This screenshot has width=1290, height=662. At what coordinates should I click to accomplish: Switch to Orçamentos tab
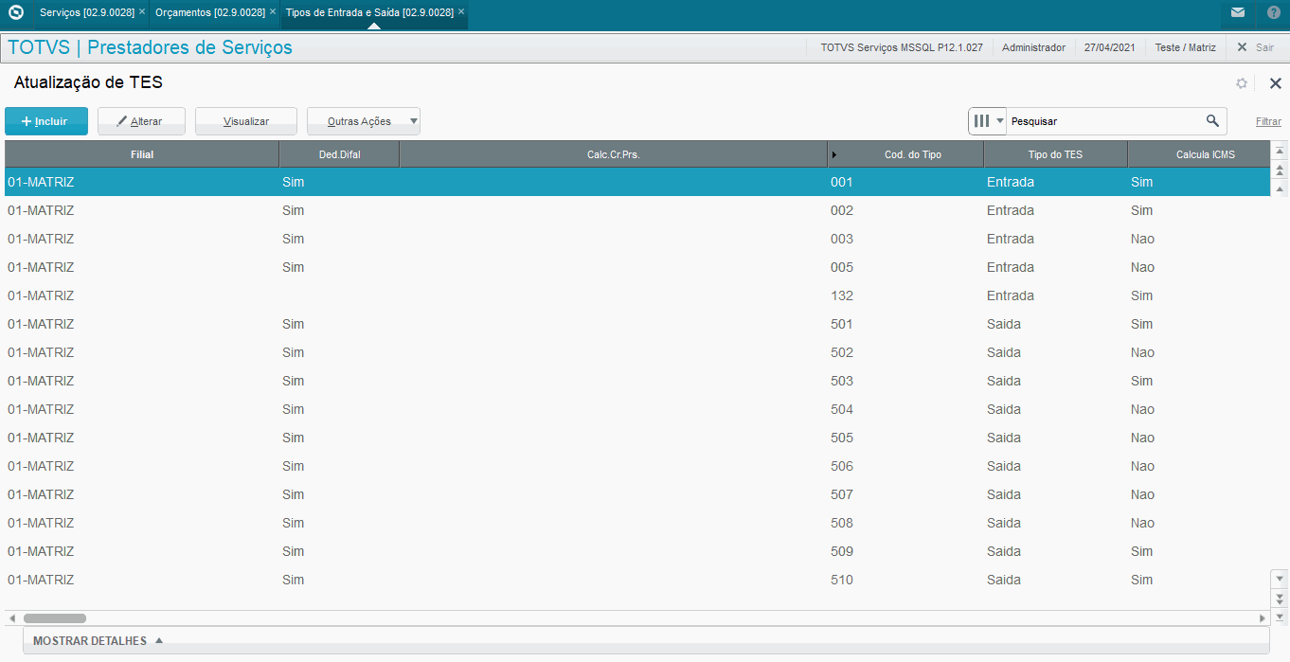point(209,12)
